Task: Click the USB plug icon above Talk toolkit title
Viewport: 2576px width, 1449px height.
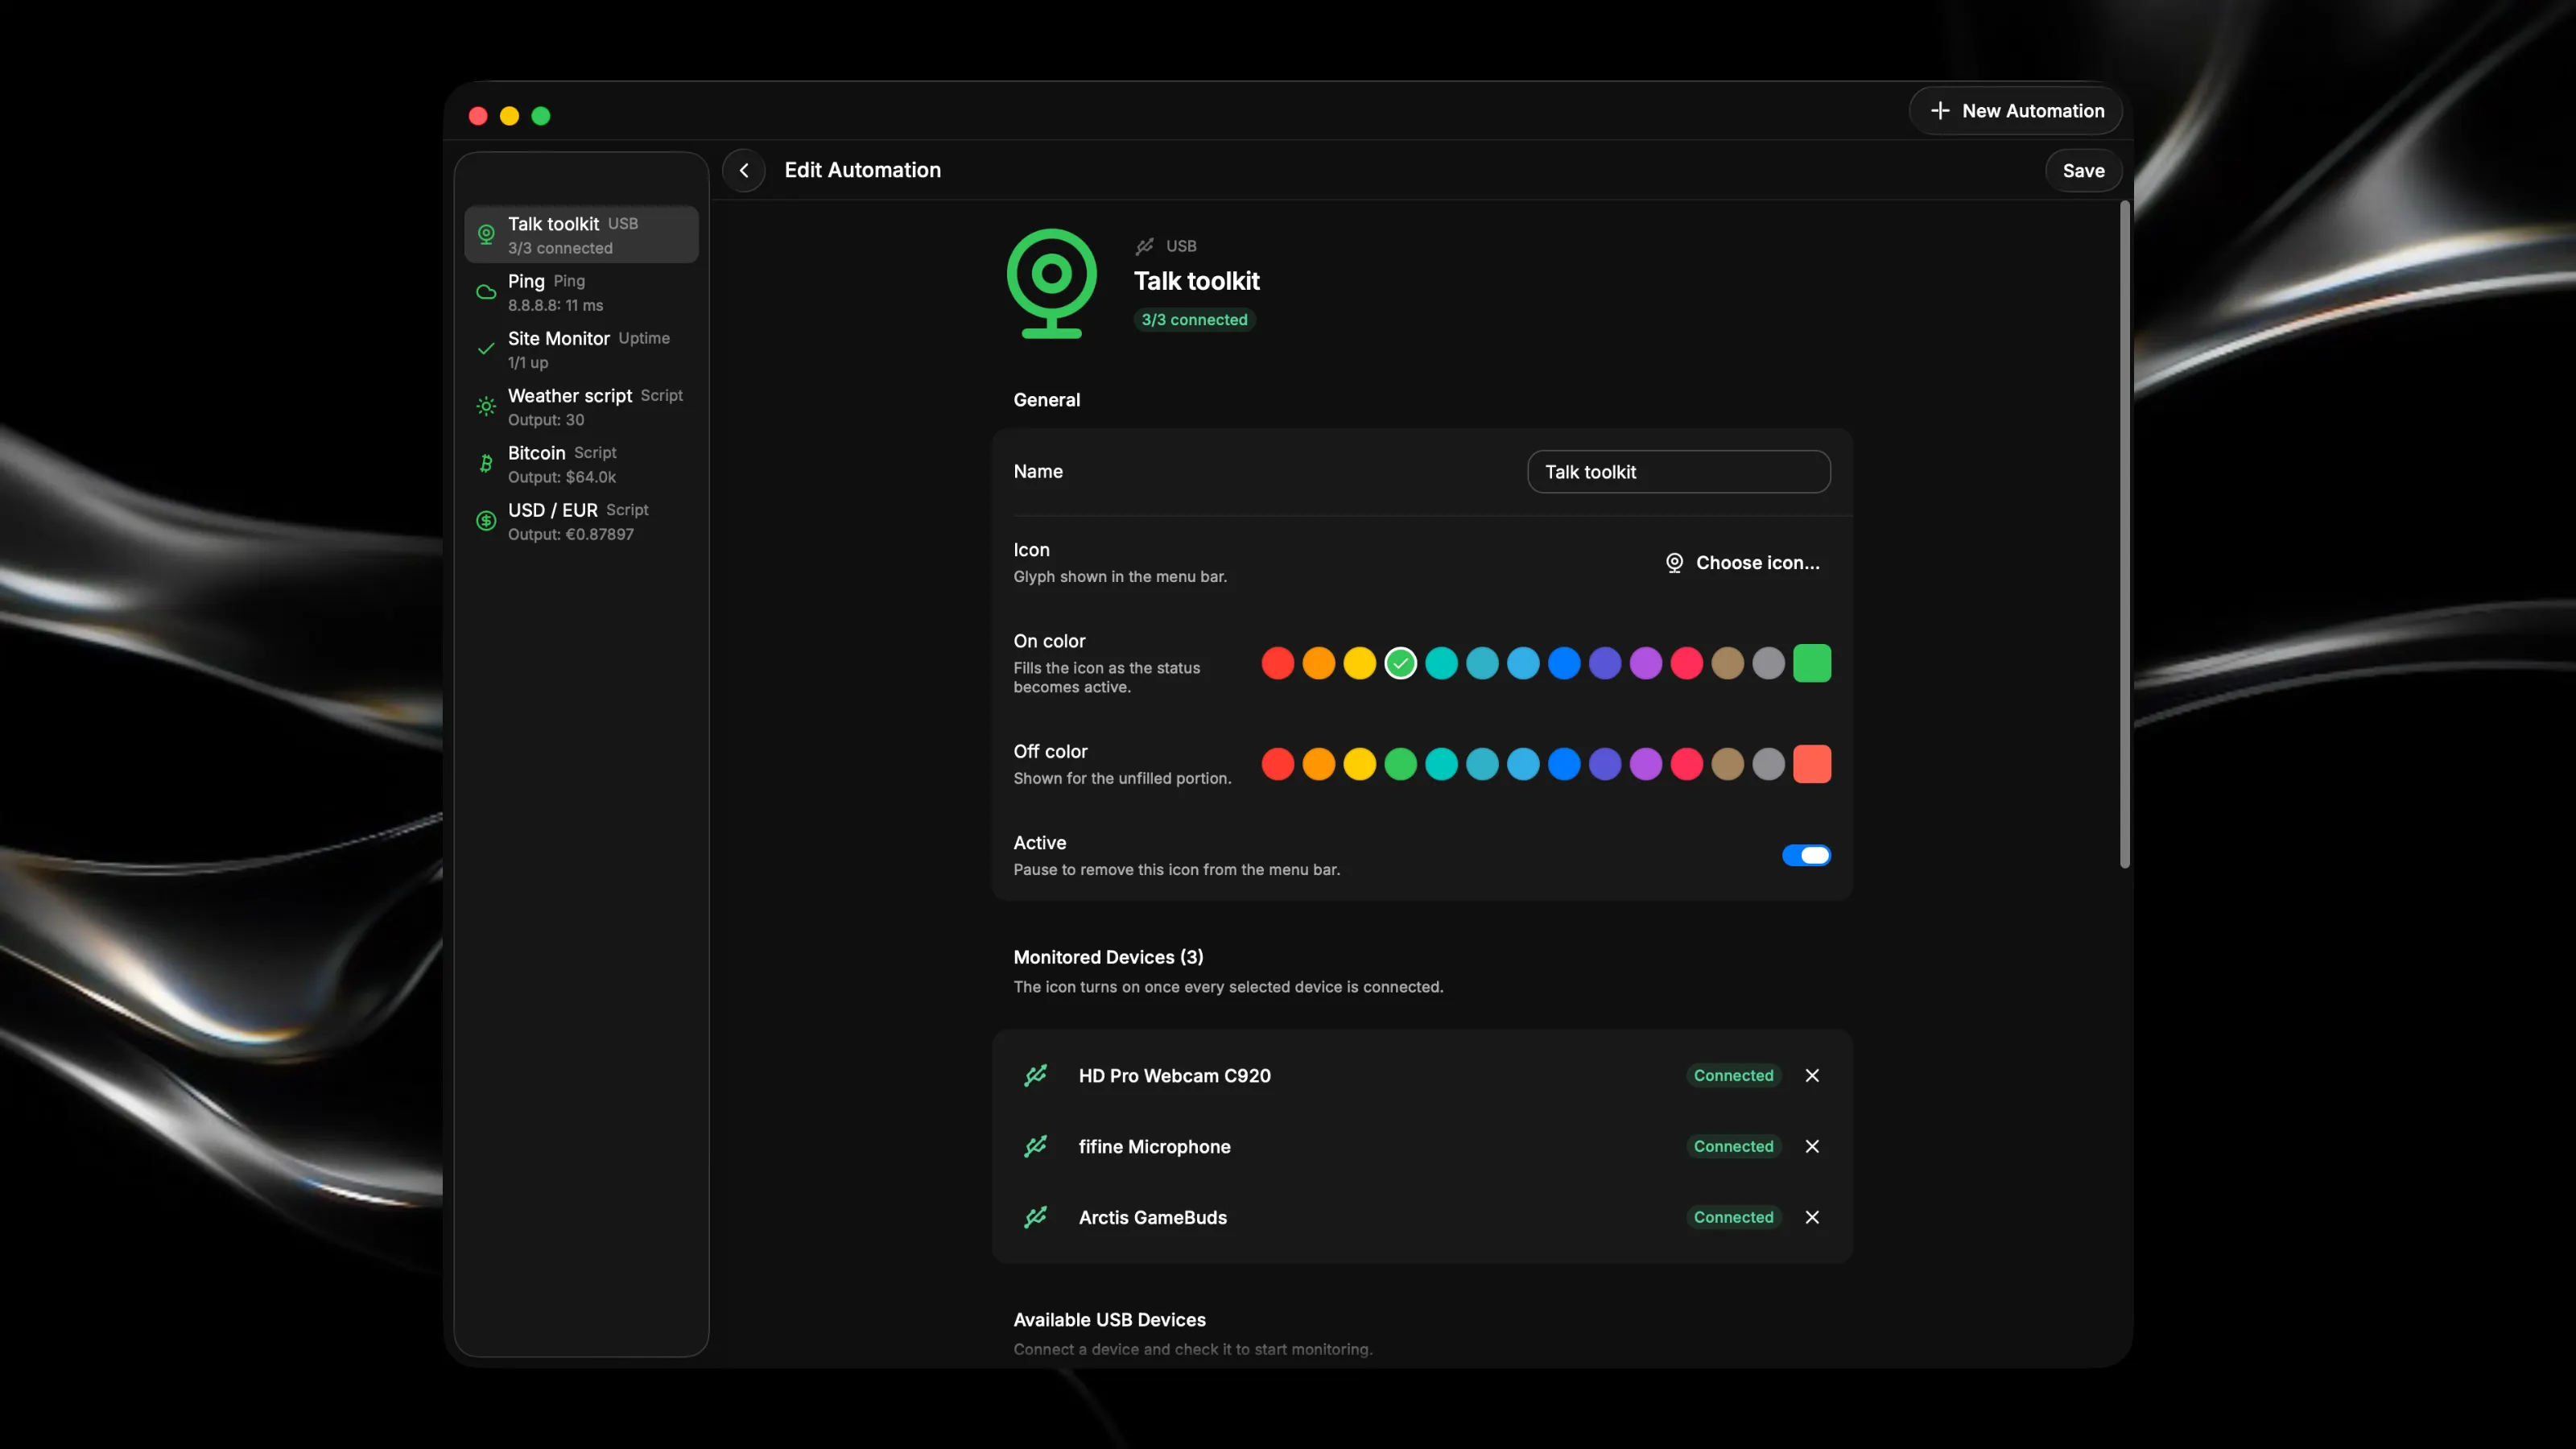Action: tap(1145, 246)
